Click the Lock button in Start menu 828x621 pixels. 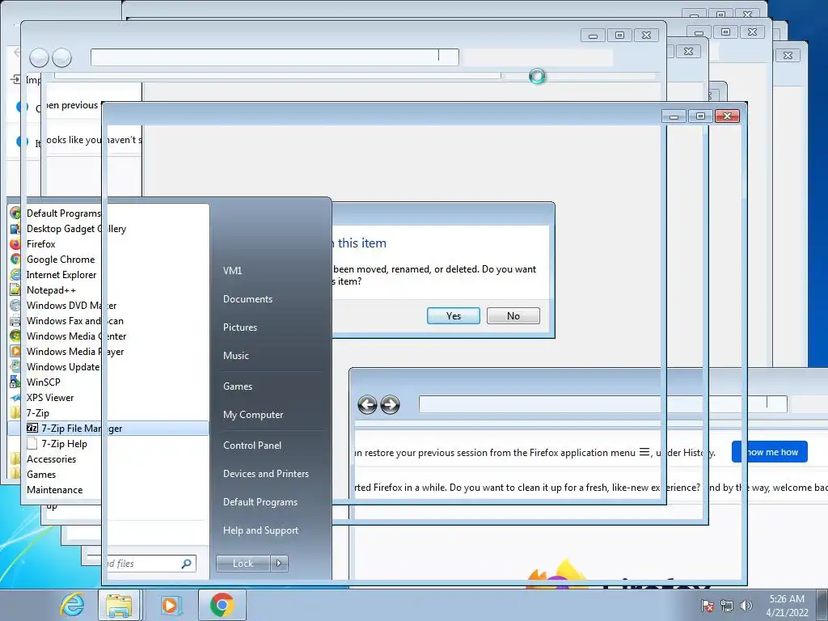tap(243, 564)
